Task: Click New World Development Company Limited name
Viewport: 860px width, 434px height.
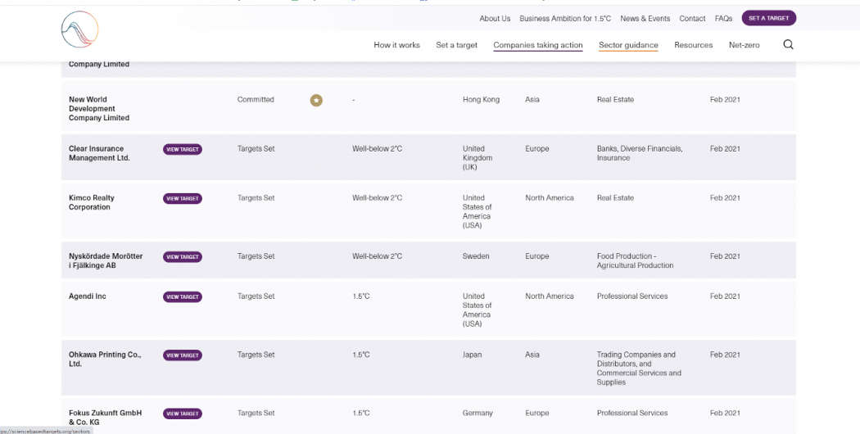Action: point(99,109)
